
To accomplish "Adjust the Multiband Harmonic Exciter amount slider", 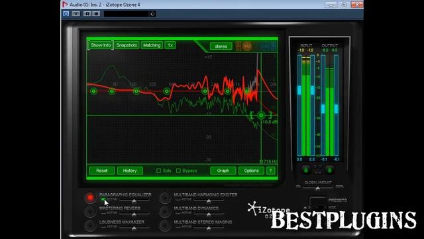I will [209, 200].
